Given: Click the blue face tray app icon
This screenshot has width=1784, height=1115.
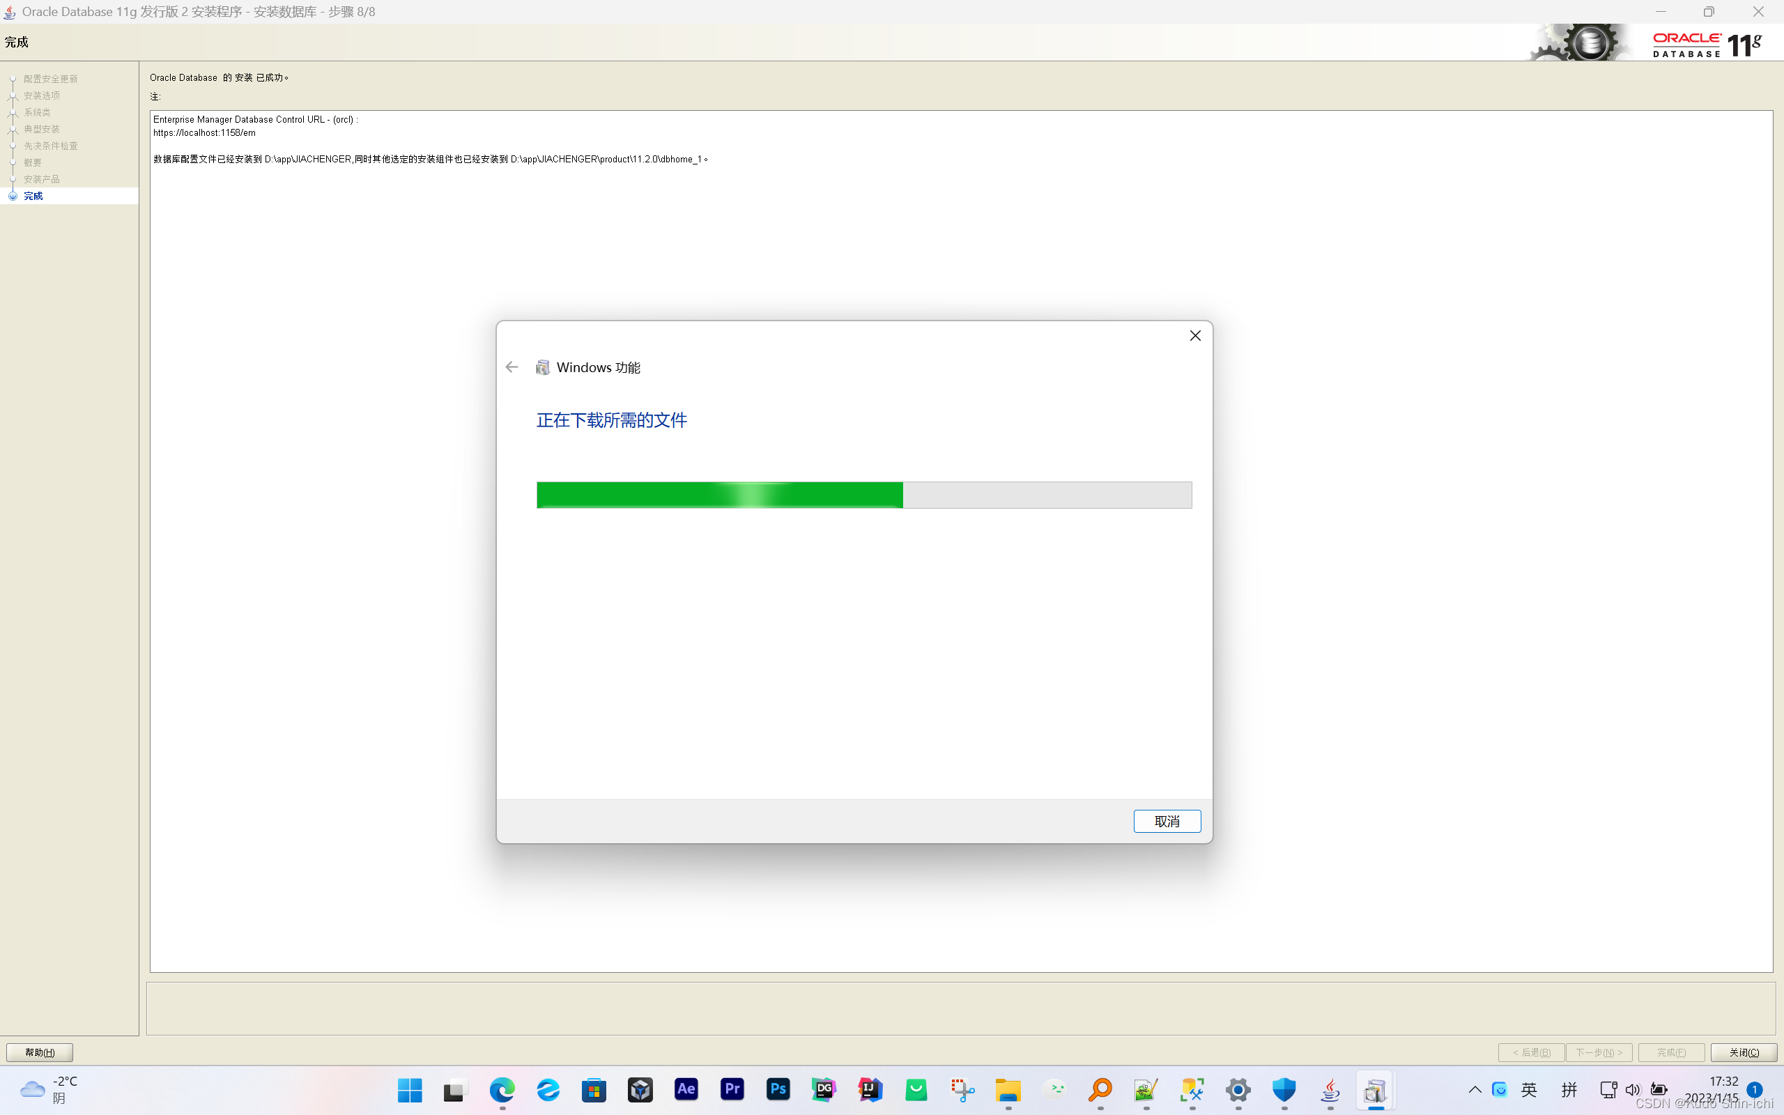Looking at the screenshot, I should tap(1500, 1089).
